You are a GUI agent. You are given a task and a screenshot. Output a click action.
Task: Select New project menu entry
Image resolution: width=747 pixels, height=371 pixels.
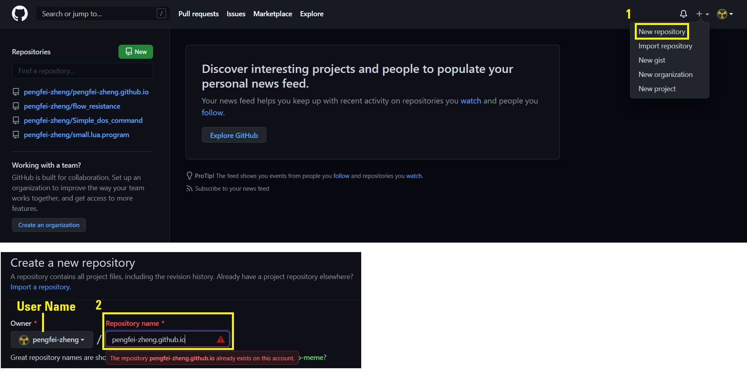657,89
